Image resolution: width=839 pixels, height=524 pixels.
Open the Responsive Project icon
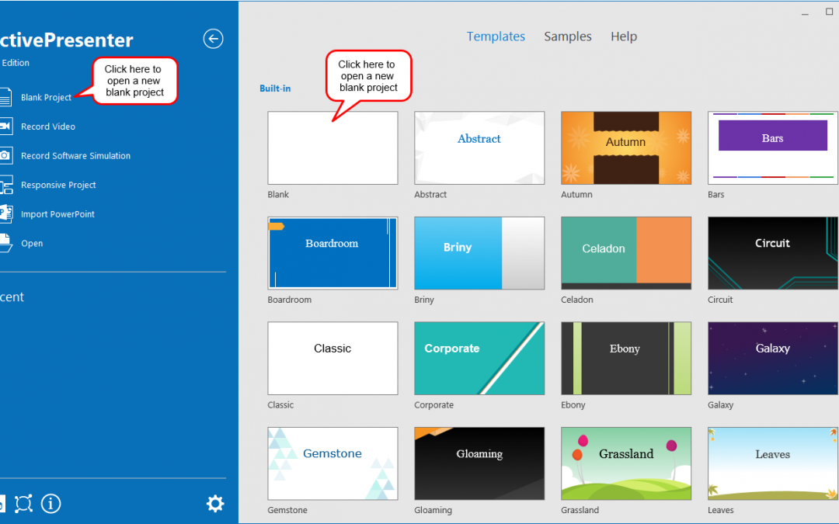point(5,185)
